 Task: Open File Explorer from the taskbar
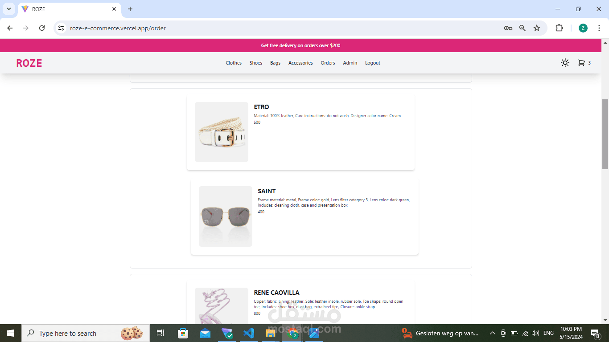(x=271, y=333)
